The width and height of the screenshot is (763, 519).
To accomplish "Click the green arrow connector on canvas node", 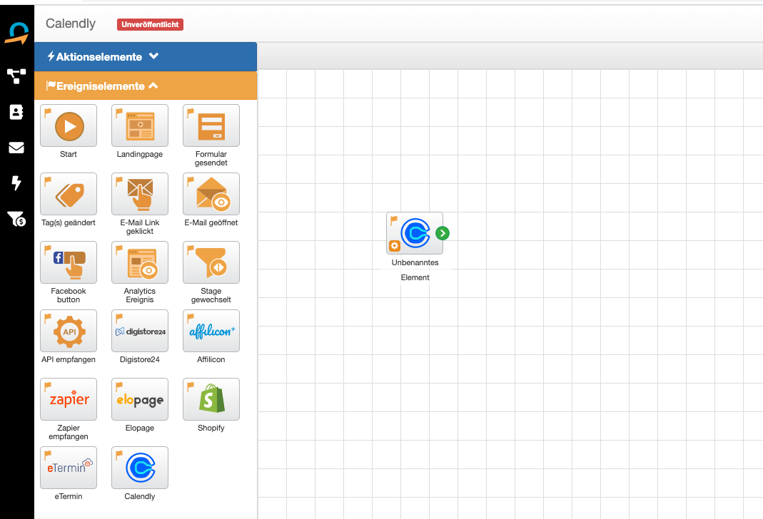I will click(443, 233).
